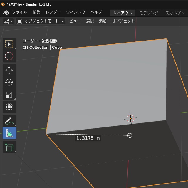188x188 pixels.
Task: Select the Annotate pencil tool
Action: click(x=9, y=121)
